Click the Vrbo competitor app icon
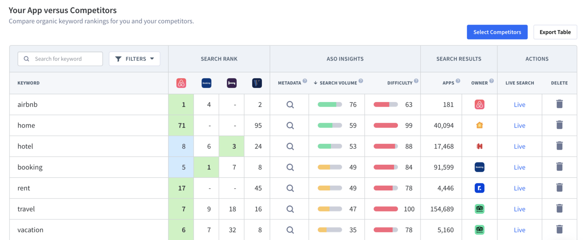586x240 pixels. point(257,83)
